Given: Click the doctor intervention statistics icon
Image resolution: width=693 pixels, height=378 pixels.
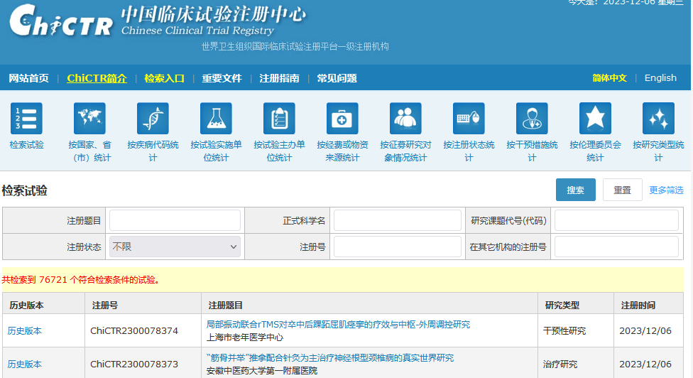Looking at the screenshot, I should (532, 119).
